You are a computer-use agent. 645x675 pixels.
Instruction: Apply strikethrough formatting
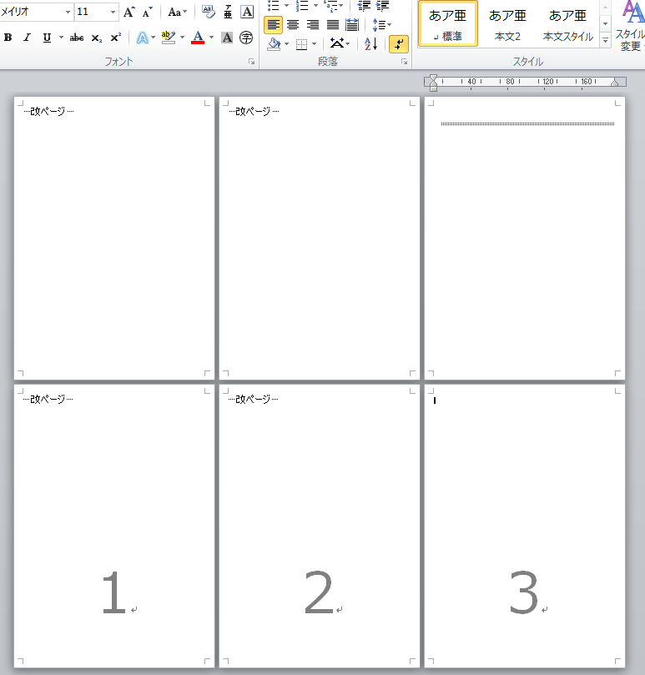(76, 38)
